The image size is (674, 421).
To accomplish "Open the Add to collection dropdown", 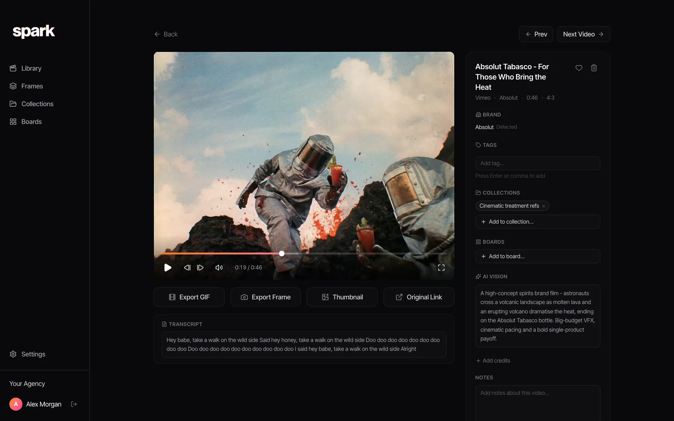I will (x=538, y=222).
